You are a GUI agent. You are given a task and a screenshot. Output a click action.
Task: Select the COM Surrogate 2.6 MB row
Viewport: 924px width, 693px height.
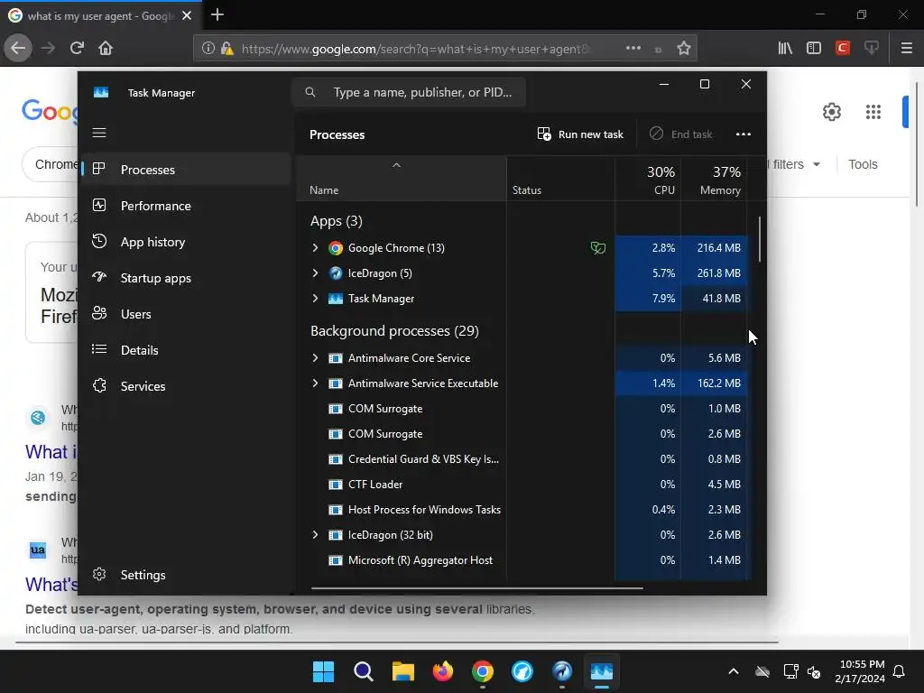(x=522, y=434)
